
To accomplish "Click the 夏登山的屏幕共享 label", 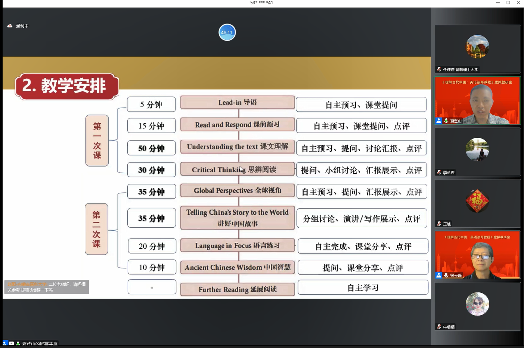I will pyautogui.click(x=40, y=344).
